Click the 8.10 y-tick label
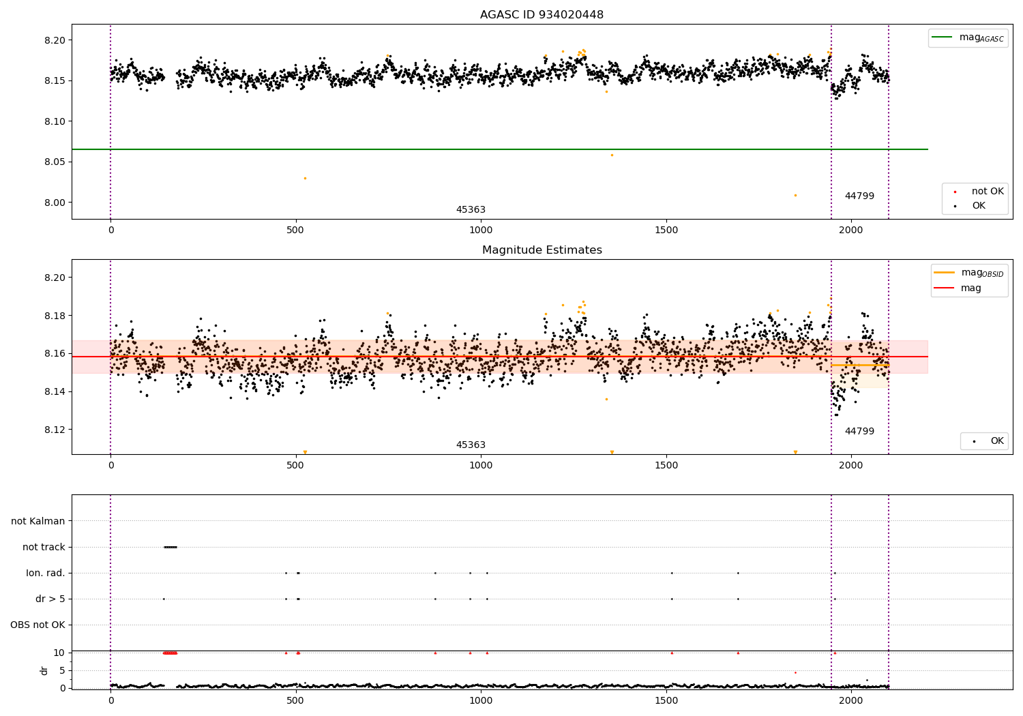This screenshot has width=1023, height=716. 55,121
